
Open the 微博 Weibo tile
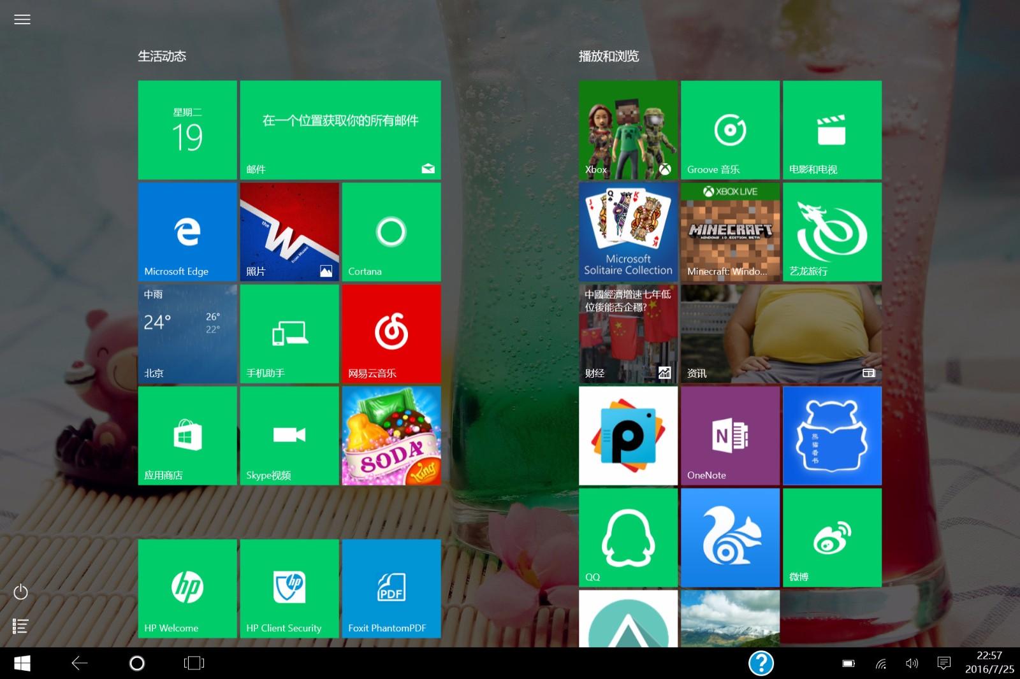(x=832, y=538)
